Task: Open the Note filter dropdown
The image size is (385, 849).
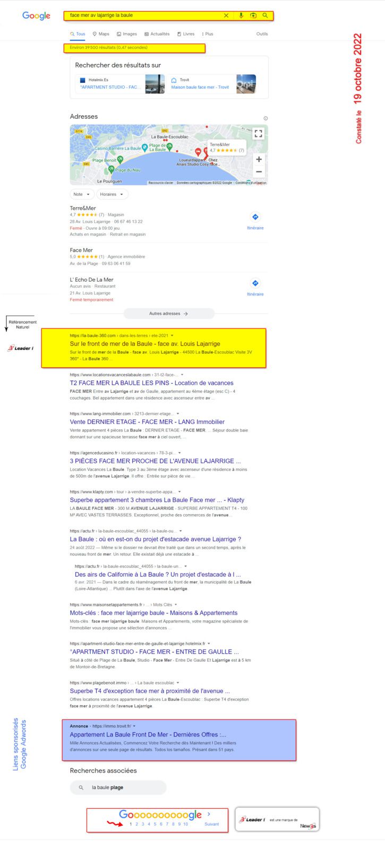Action: tap(82, 194)
